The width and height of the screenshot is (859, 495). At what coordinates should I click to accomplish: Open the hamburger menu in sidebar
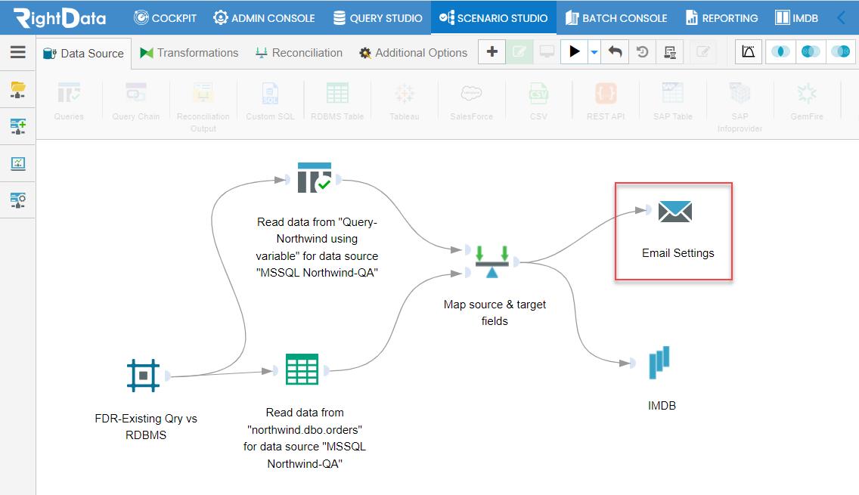coord(18,52)
